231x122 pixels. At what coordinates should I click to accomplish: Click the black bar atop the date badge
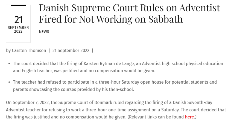pos(18,5)
